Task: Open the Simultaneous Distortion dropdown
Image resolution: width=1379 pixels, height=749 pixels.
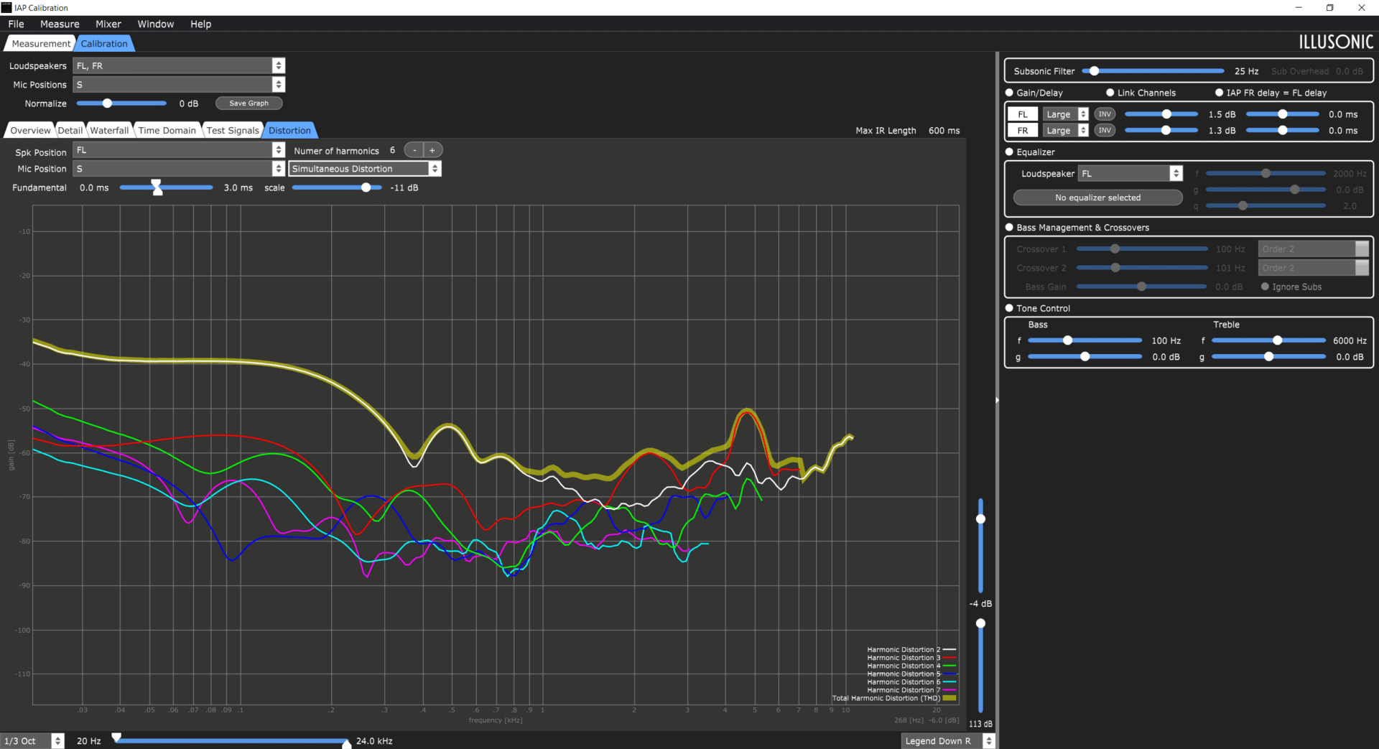Action: click(x=365, y=169)
